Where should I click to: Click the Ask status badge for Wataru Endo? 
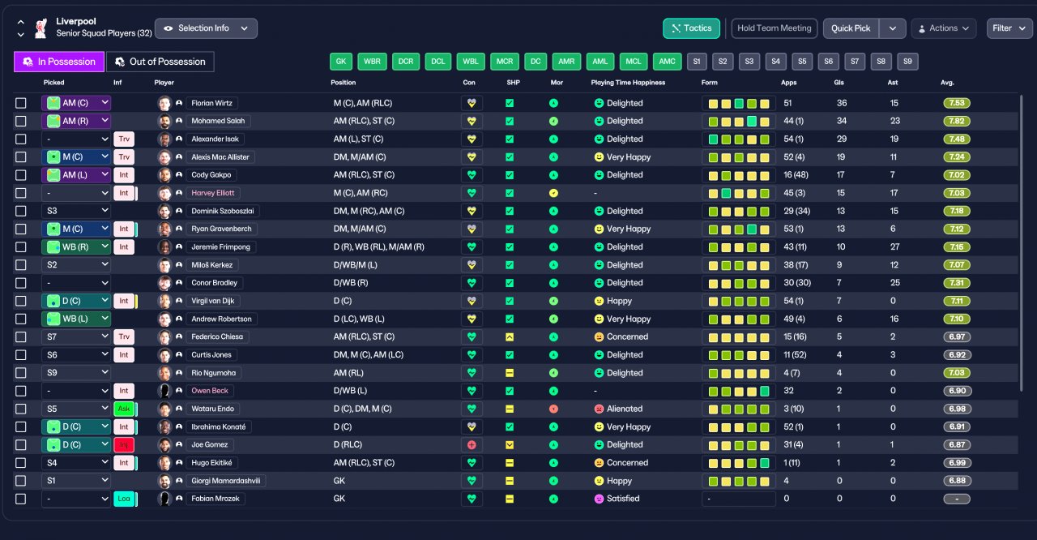pos(124,409)
